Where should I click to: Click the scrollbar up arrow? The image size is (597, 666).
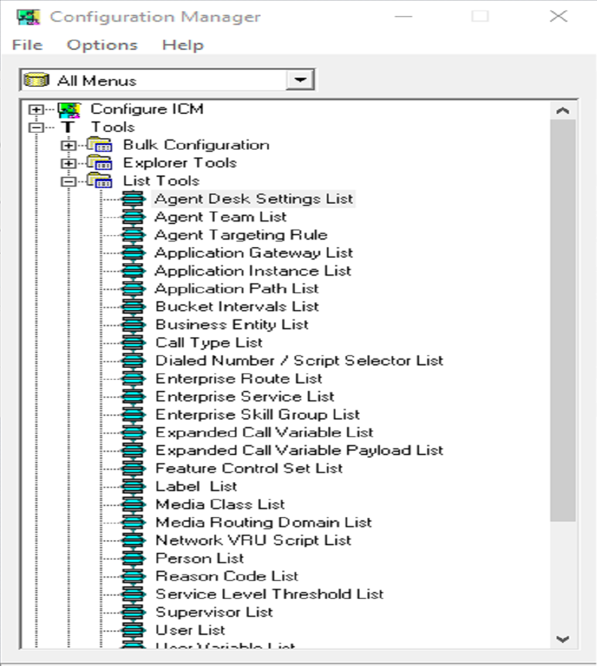click(563, 111)
